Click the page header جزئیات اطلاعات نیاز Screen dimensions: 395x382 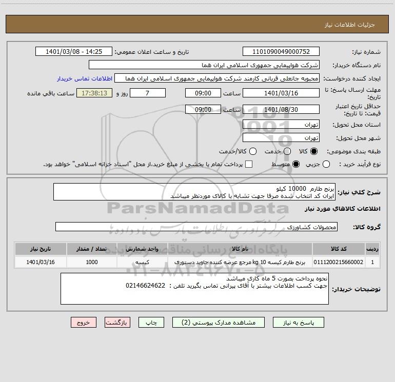(x=349, y=25)
